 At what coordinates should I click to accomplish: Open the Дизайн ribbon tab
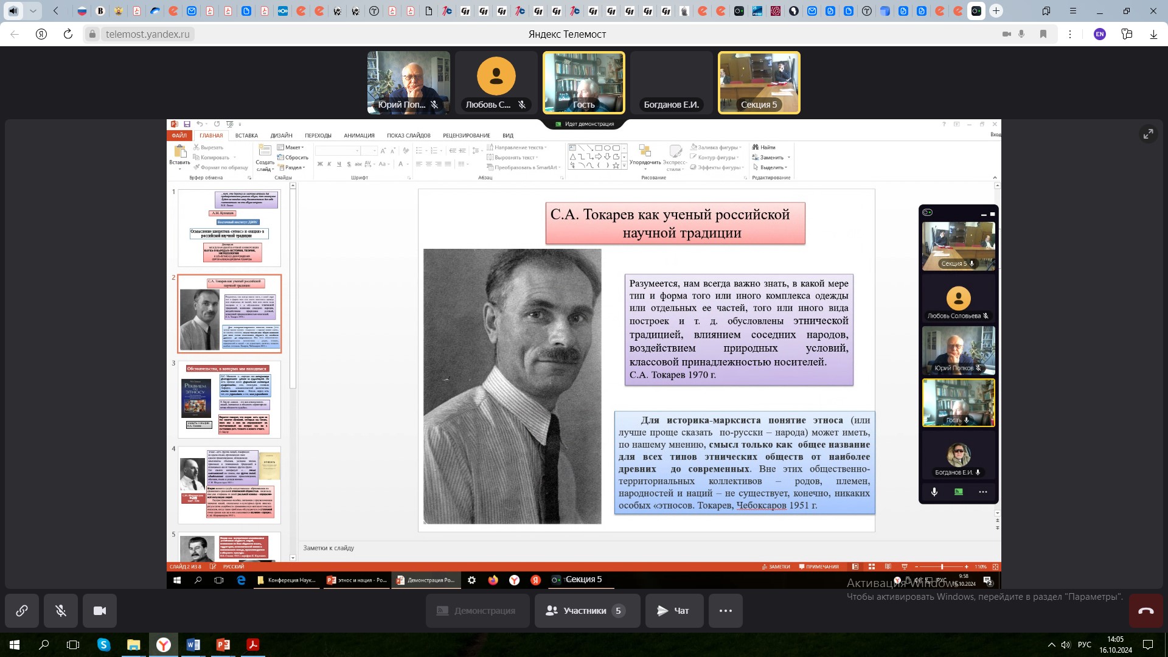click(x=281, y=136)
